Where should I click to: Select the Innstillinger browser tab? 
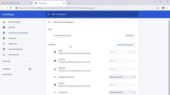(x=50, y=3)
